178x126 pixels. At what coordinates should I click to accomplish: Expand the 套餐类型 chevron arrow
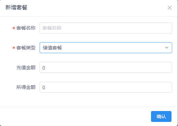[167, 48]
